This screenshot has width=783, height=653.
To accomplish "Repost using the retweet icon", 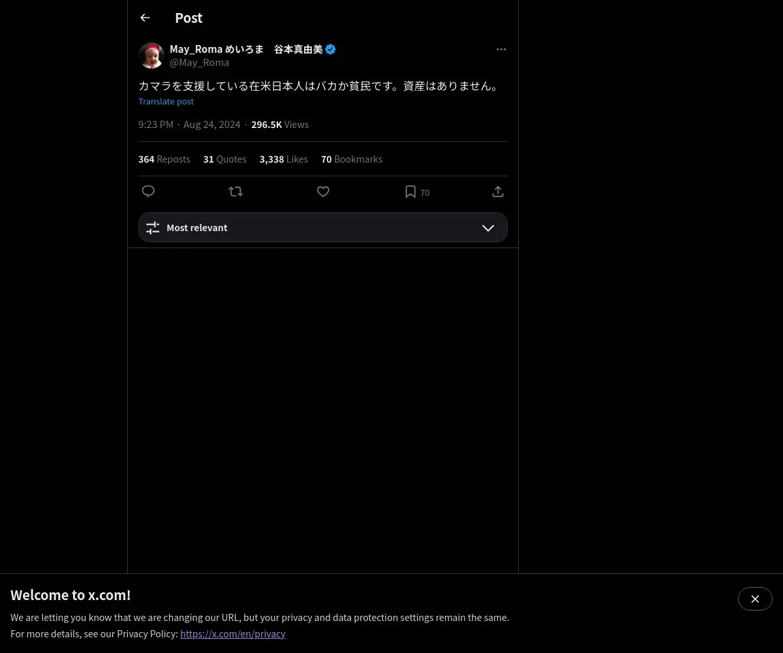I will pos(236,191).
